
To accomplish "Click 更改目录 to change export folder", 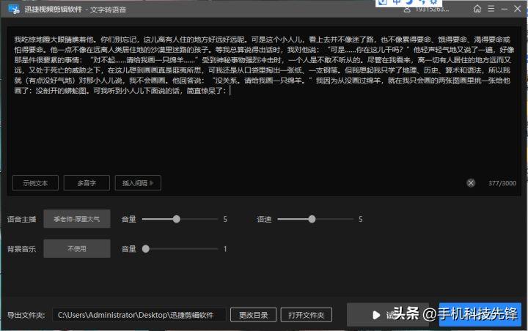I will 254,315.
